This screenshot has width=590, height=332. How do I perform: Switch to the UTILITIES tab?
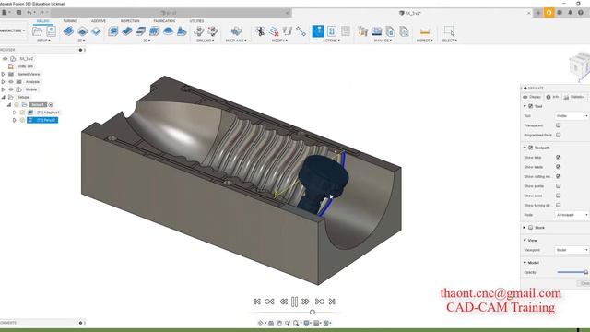point(196,21)
